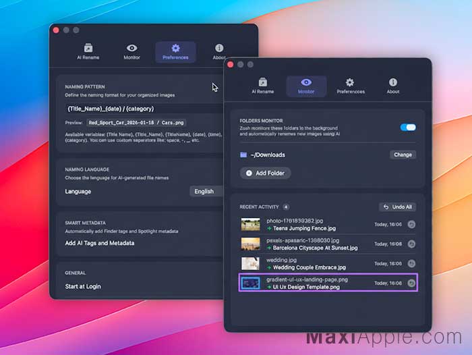This screenshot has height=355, width=472.
Task: Open About tab in back window
Action: (x=219, y=52)
